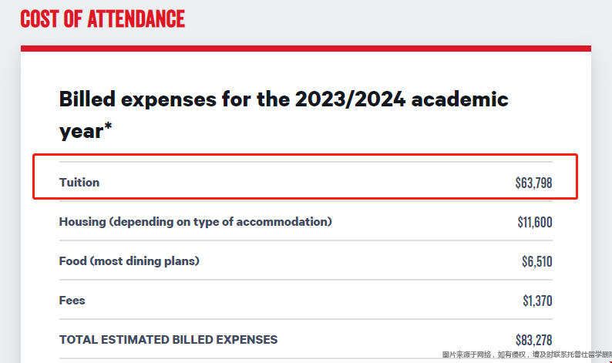The height and width of the screenshot is (363, 612).
Task: Click the Food (most dining plans) label
Action: coord(129,261)
